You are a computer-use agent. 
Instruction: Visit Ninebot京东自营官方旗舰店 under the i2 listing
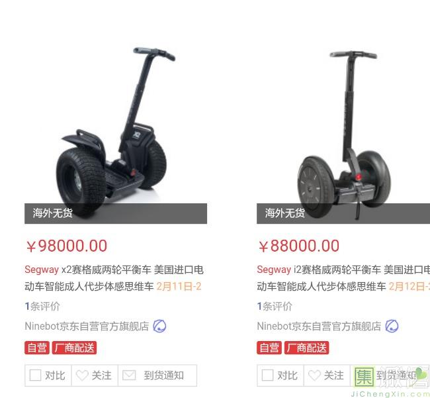pos(319,326)
